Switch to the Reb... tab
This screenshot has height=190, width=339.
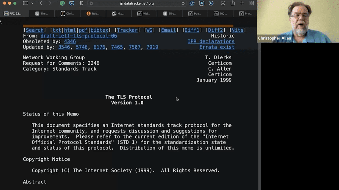[93, 14]
